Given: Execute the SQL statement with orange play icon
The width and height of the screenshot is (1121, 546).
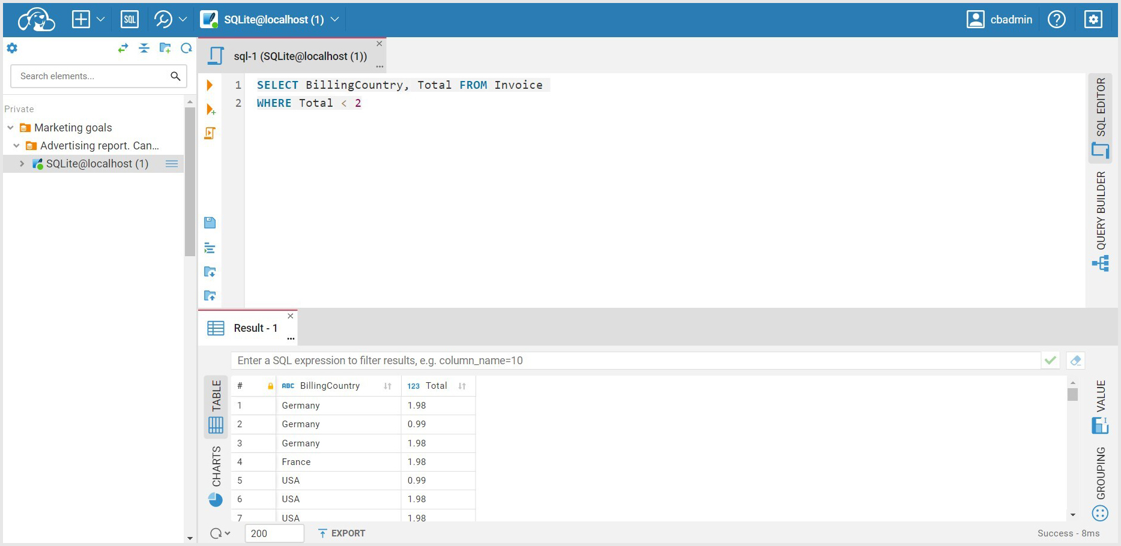Looking at the screenshot, I should pyautogui.click(x=210, y=85).
